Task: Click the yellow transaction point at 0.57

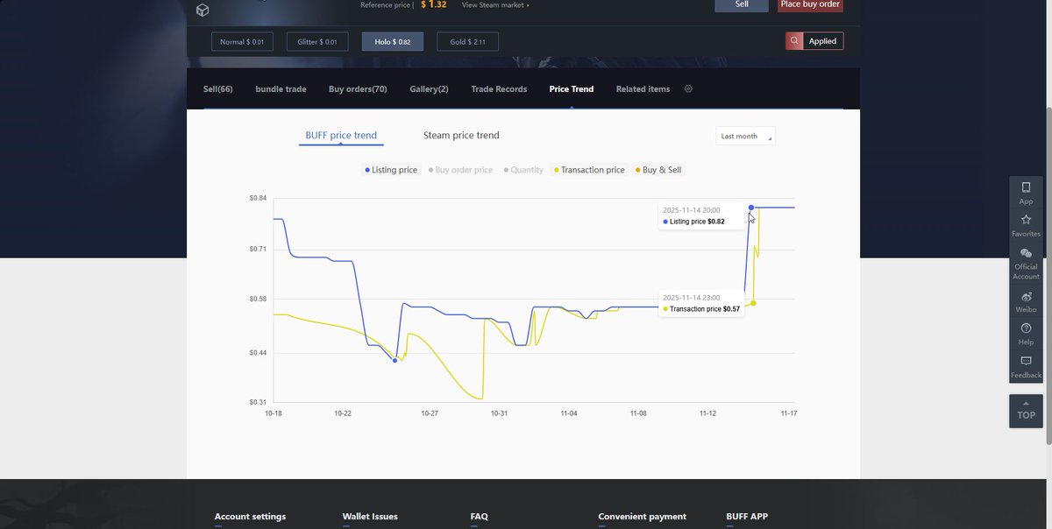Action: click(753, 303)
